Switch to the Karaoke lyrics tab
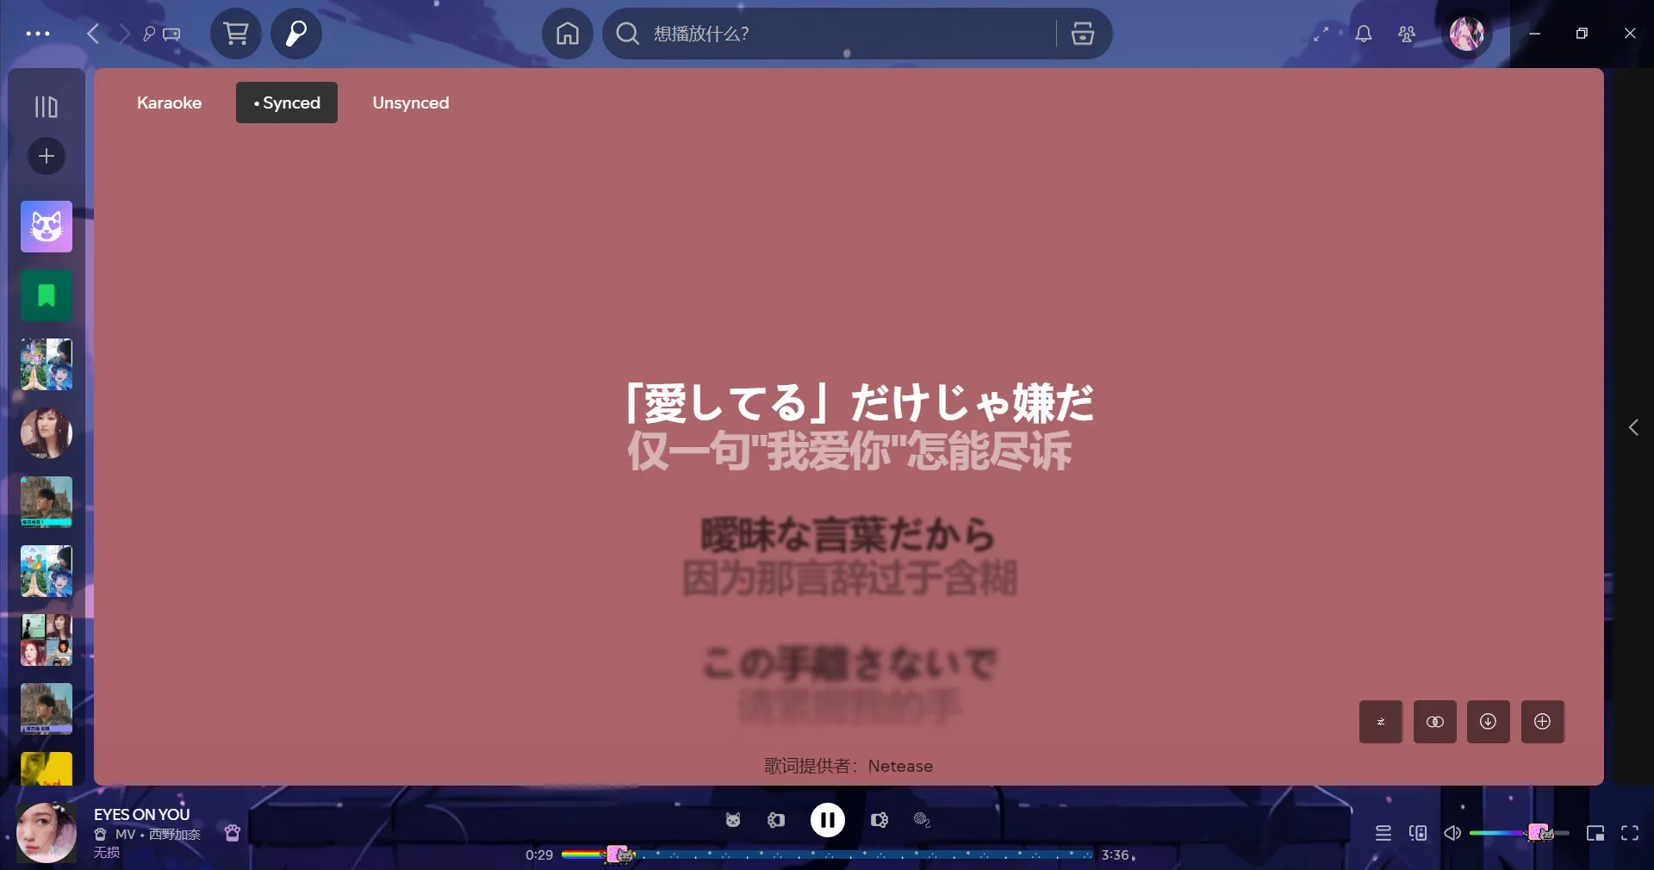The image size is (1654, 870). [169, 103]
